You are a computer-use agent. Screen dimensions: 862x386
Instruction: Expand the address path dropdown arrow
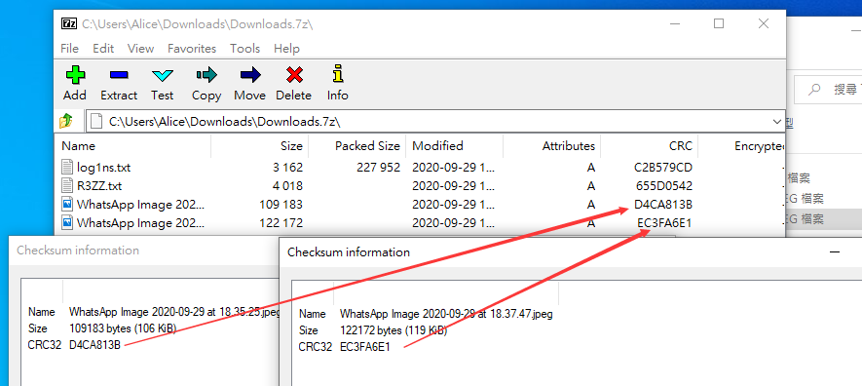[x=777, y=122]
